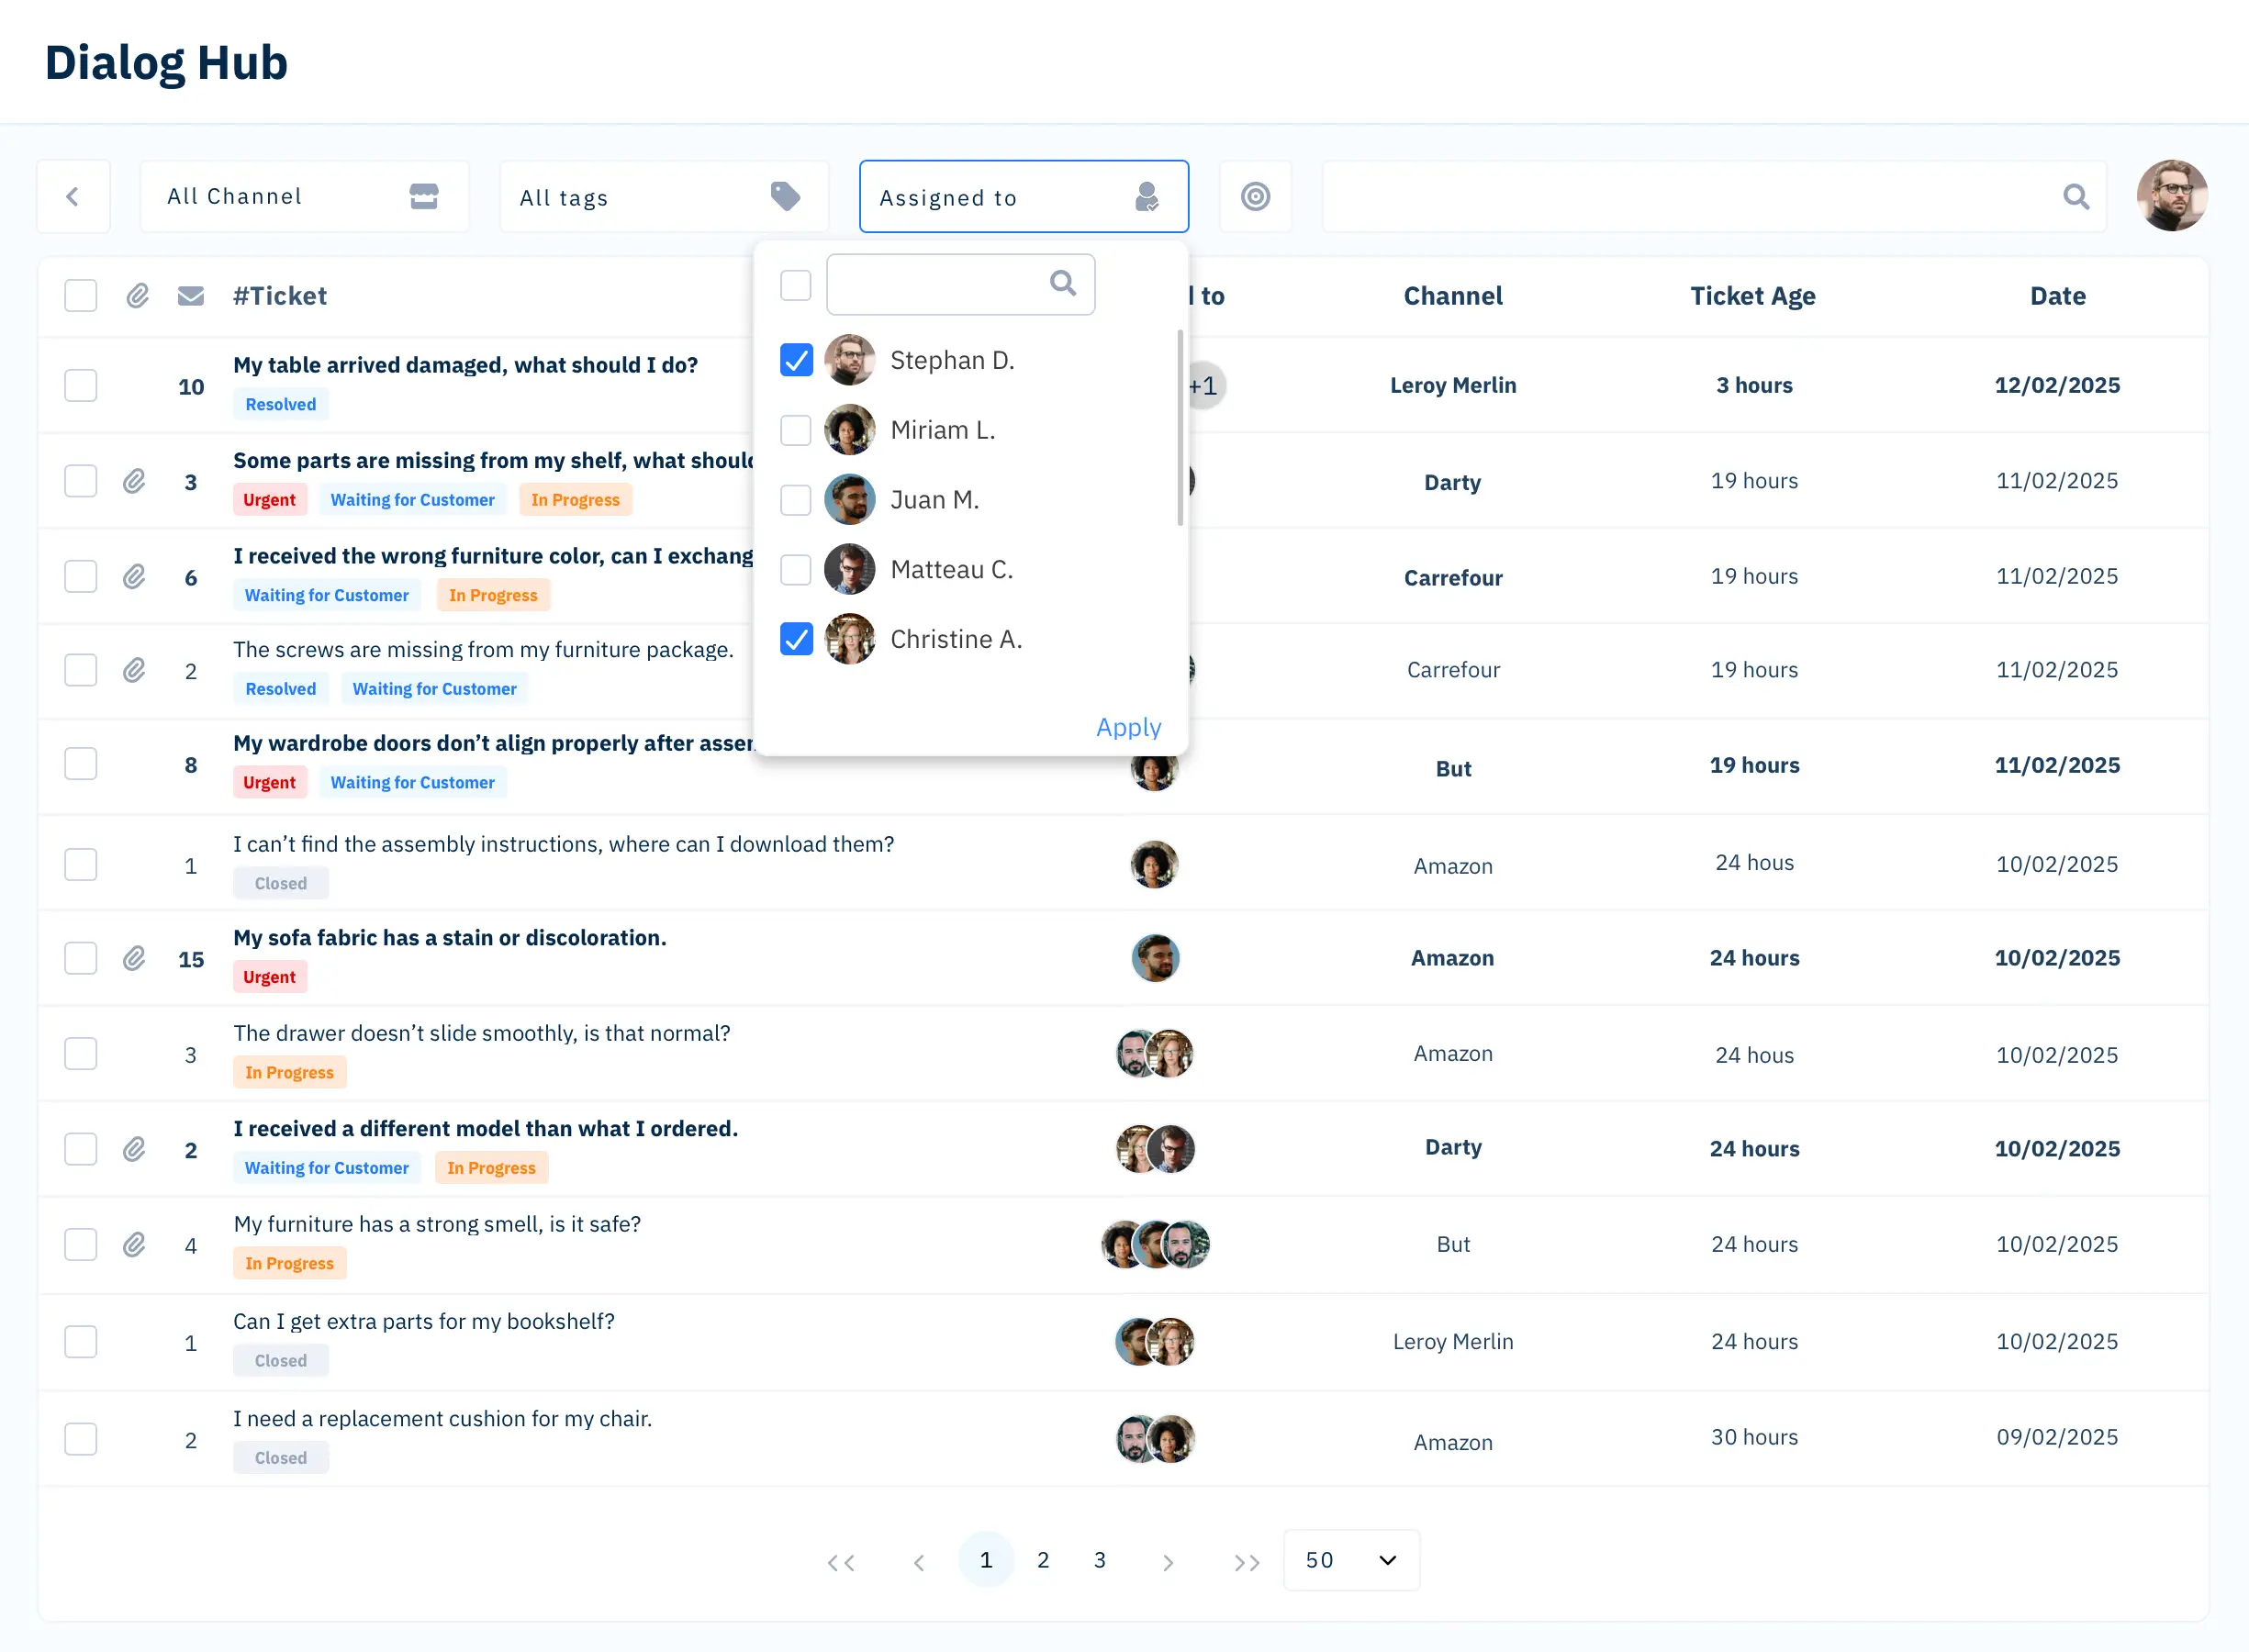Screen dimensions: 2249x1652
Task: Click Apply in the assignee filter popup
Action: tap(1128, 727)
